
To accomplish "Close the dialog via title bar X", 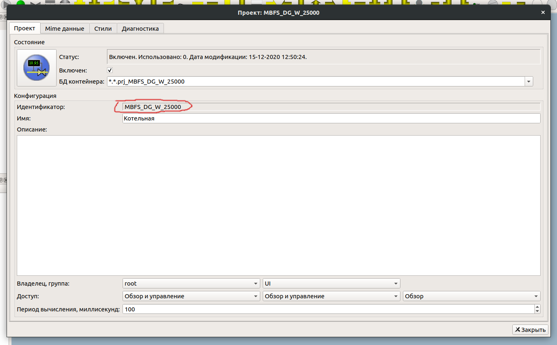I will 543,13.
